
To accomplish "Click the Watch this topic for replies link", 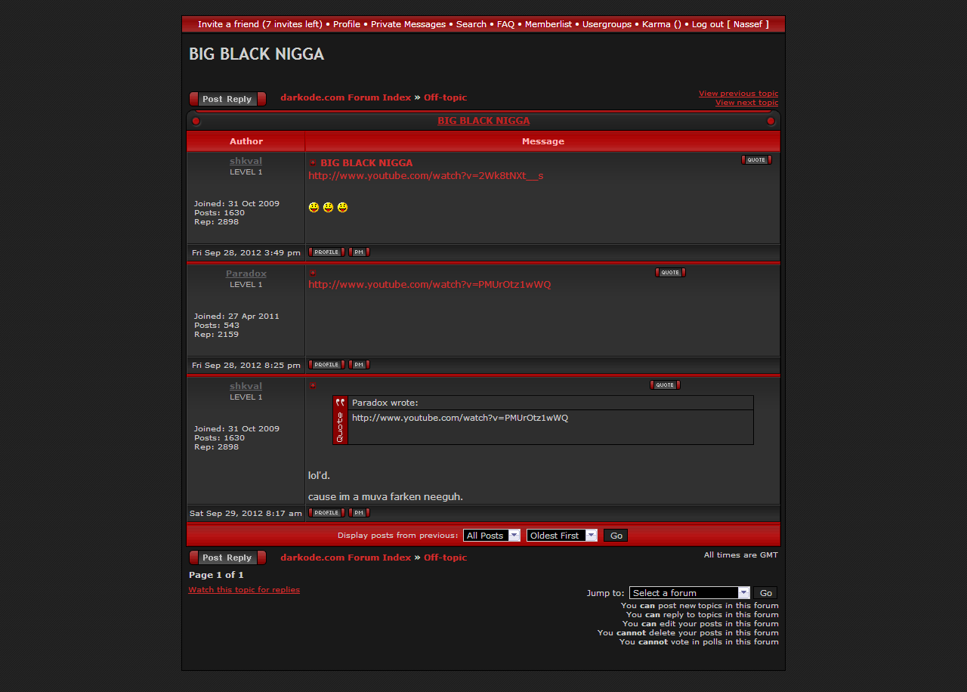I will pyautogui.click(x=244, y=590).
